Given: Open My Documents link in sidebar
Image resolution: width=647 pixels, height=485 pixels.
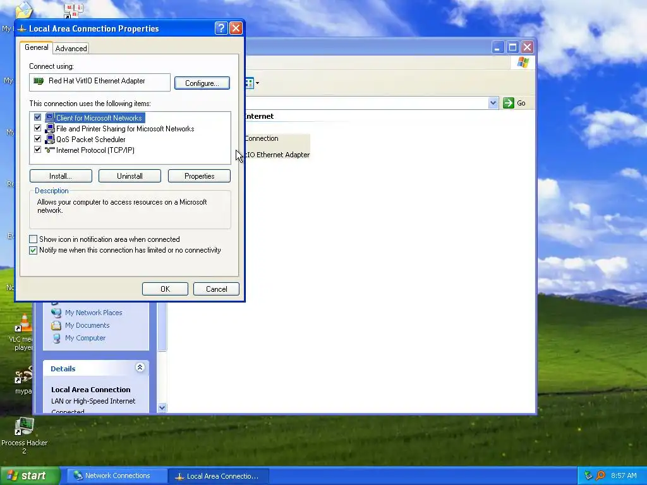Looking at the screenshot, I should pyautogui.click(x=87, y=325).
